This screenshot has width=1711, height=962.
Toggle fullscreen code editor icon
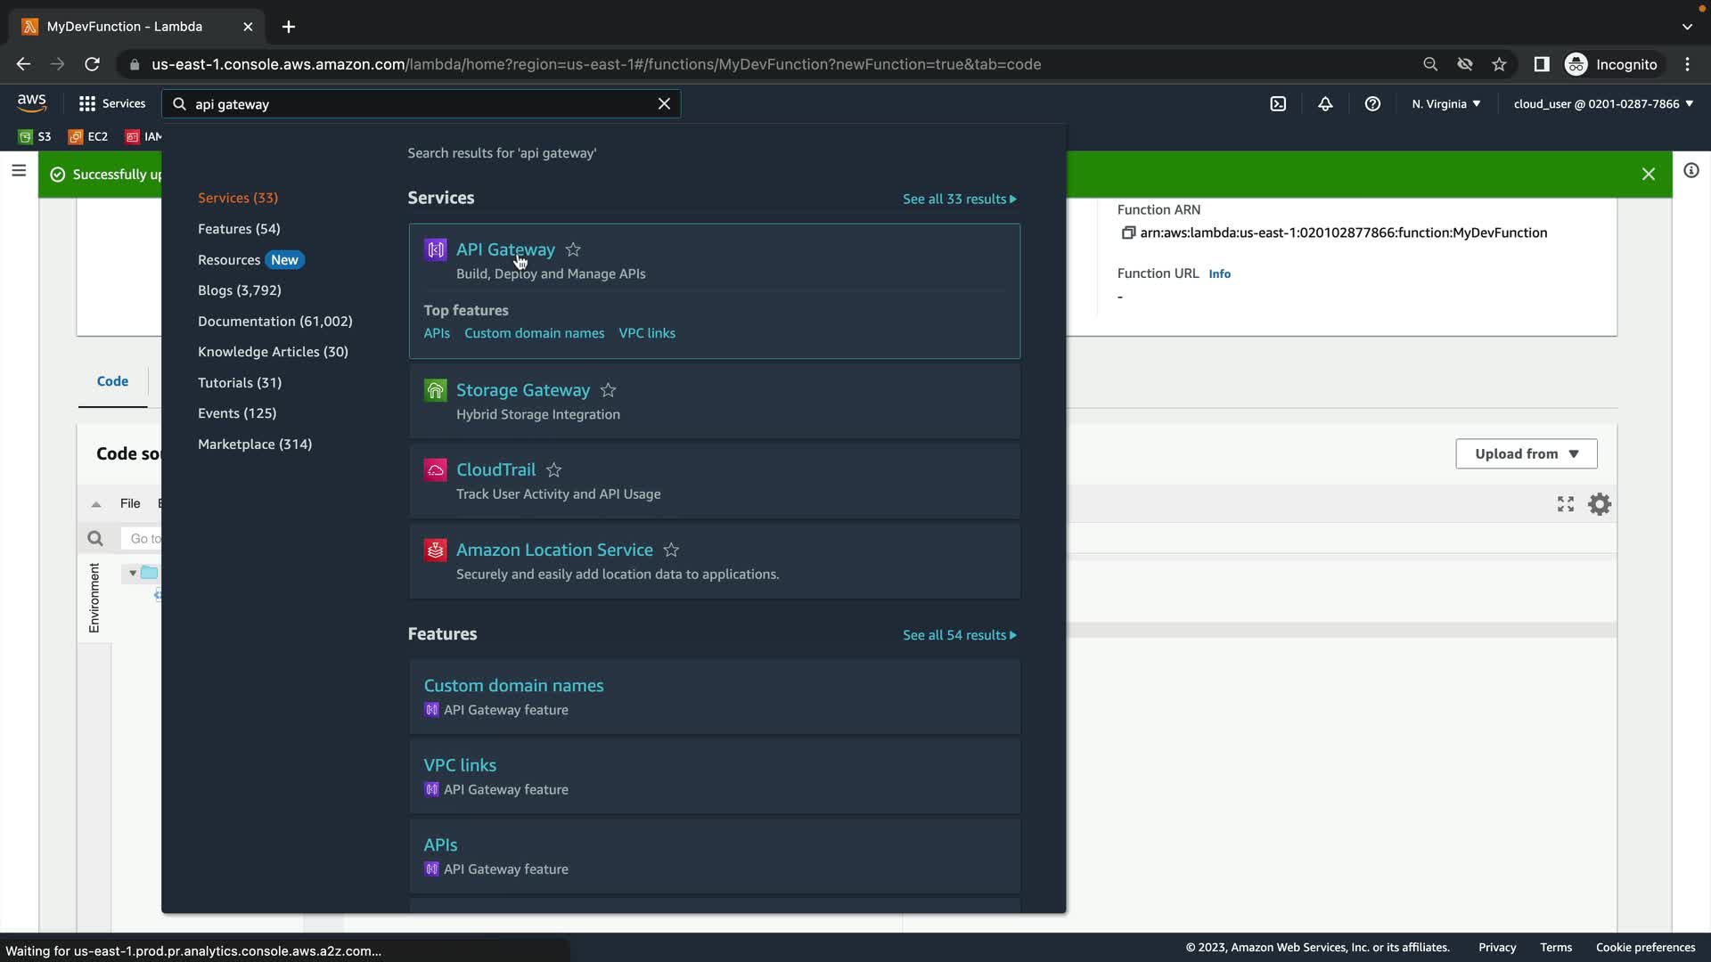(1565, 504)
